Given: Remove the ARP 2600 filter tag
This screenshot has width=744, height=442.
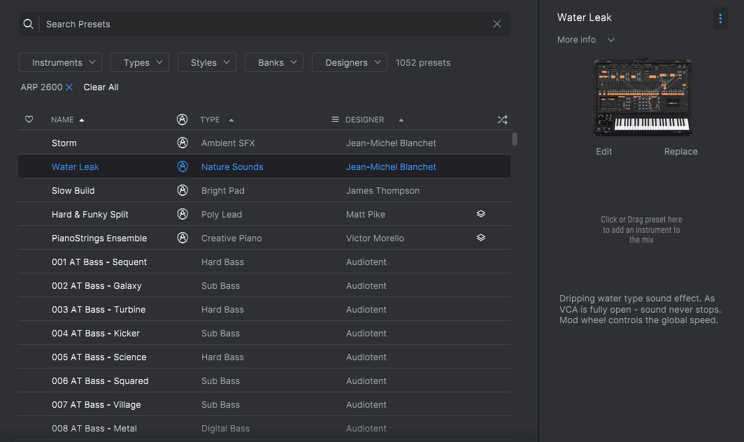Looking at the screenshot, I should pos(69,87).
